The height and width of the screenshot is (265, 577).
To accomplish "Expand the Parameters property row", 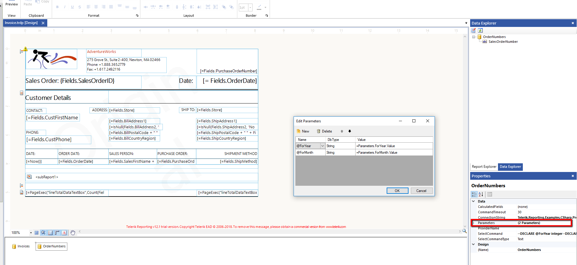I will point(473,223).
